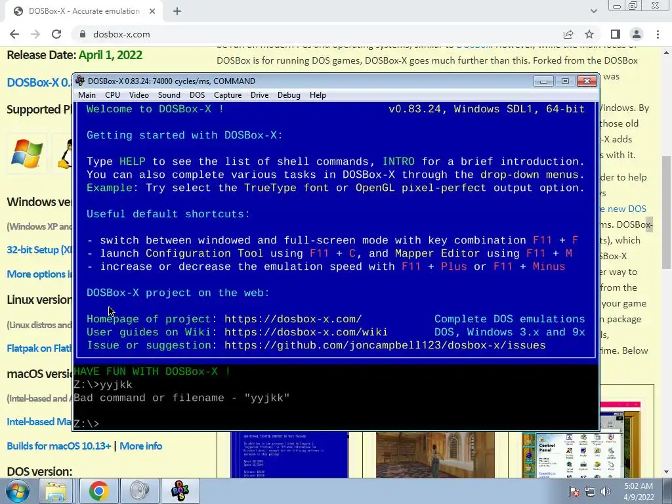
Task: Open the blue DOS text screenshot thumbnail
Action: 289,454
